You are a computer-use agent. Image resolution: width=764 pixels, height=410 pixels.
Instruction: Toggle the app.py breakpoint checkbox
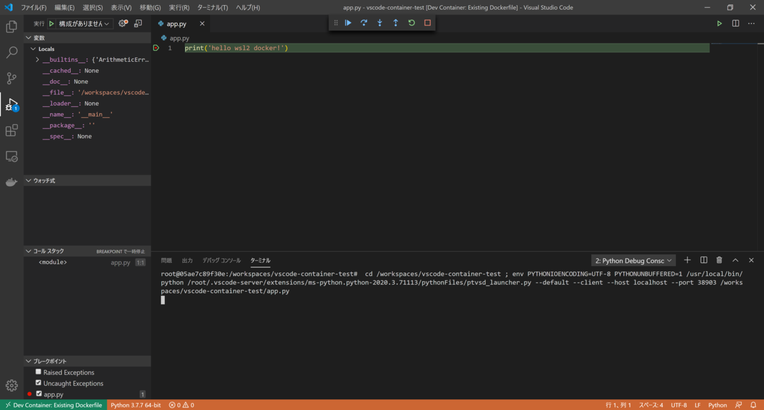pyautogui.click(x=39, y=393)
